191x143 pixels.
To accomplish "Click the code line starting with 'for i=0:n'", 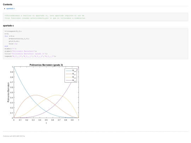I will coord(10,36).
